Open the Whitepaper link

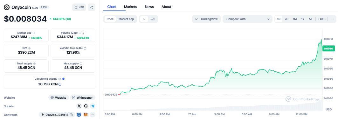click(x=83, y=97)
